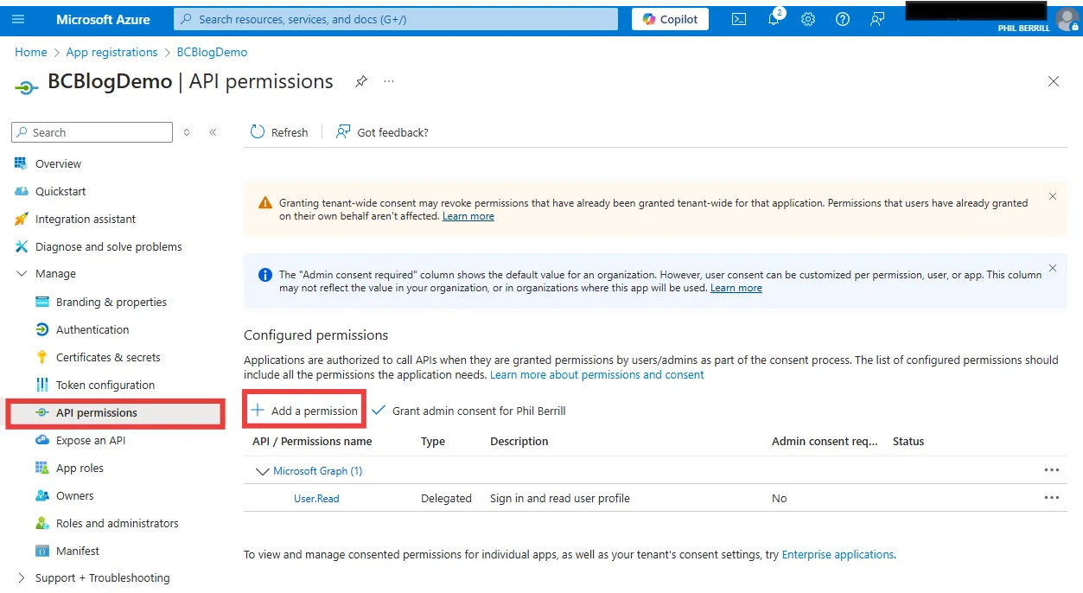Screen dimensions: 1083x593
Task: Open Learn more in the warning banner
Action: coord(468,216)
